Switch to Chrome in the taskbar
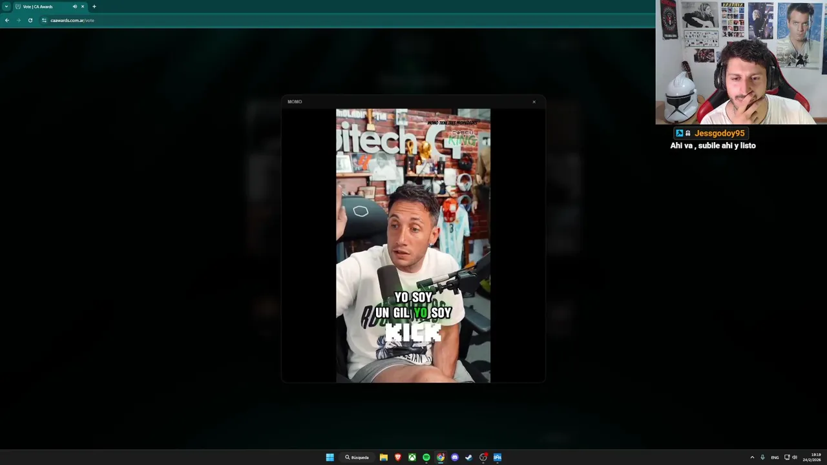Image resolution: width=827 pixels, height=465 pixels. (x=441, y=457)
